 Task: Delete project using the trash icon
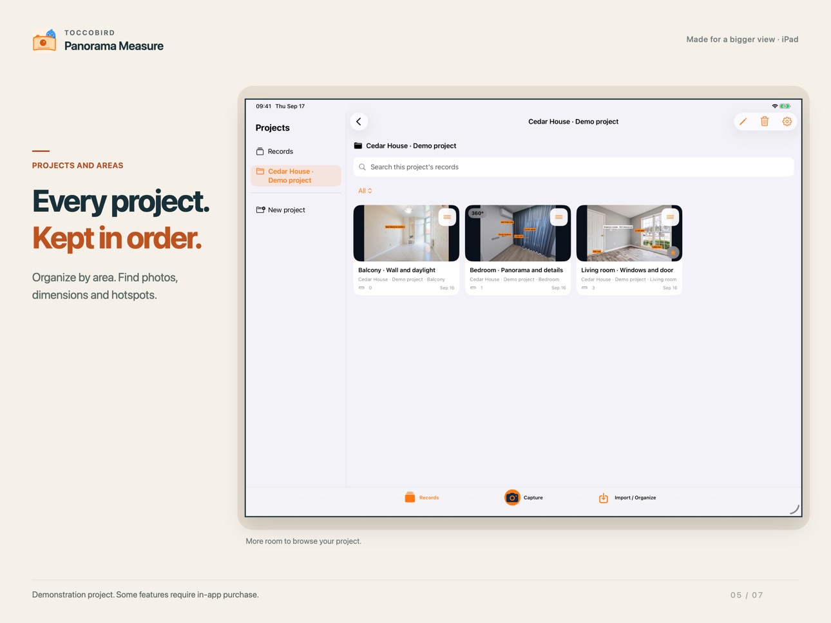coord(765,122)
